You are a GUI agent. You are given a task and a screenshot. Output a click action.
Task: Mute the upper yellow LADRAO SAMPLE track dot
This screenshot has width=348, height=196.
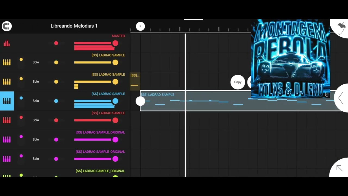[21, 59]
